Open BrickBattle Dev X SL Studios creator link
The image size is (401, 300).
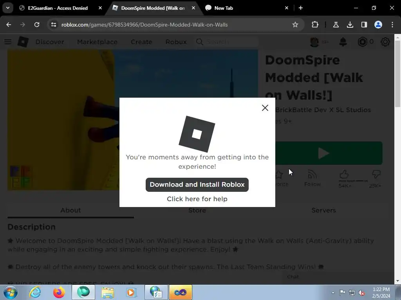323,110
